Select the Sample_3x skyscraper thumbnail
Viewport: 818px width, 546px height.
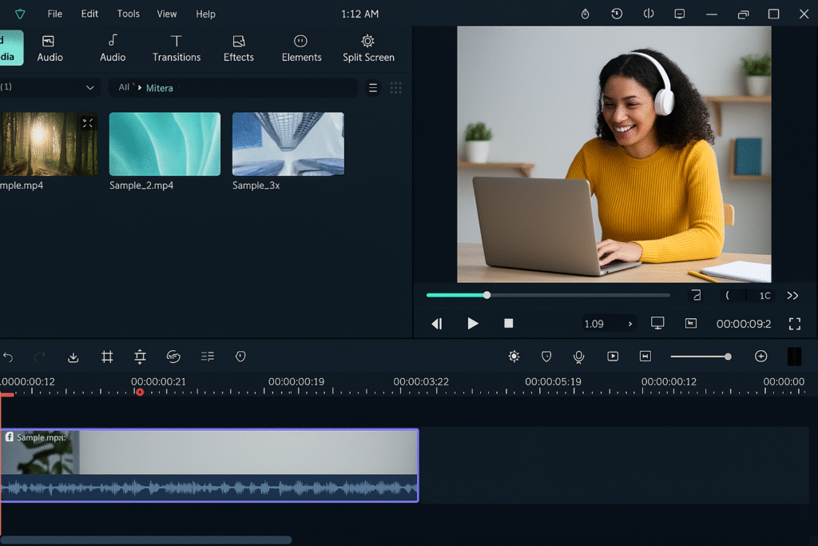point(288,144)
